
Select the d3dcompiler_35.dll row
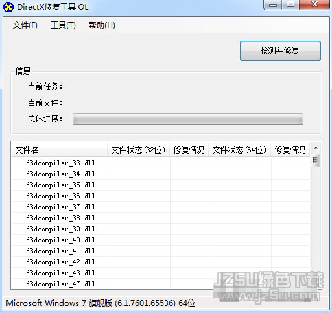coord(161,185)
